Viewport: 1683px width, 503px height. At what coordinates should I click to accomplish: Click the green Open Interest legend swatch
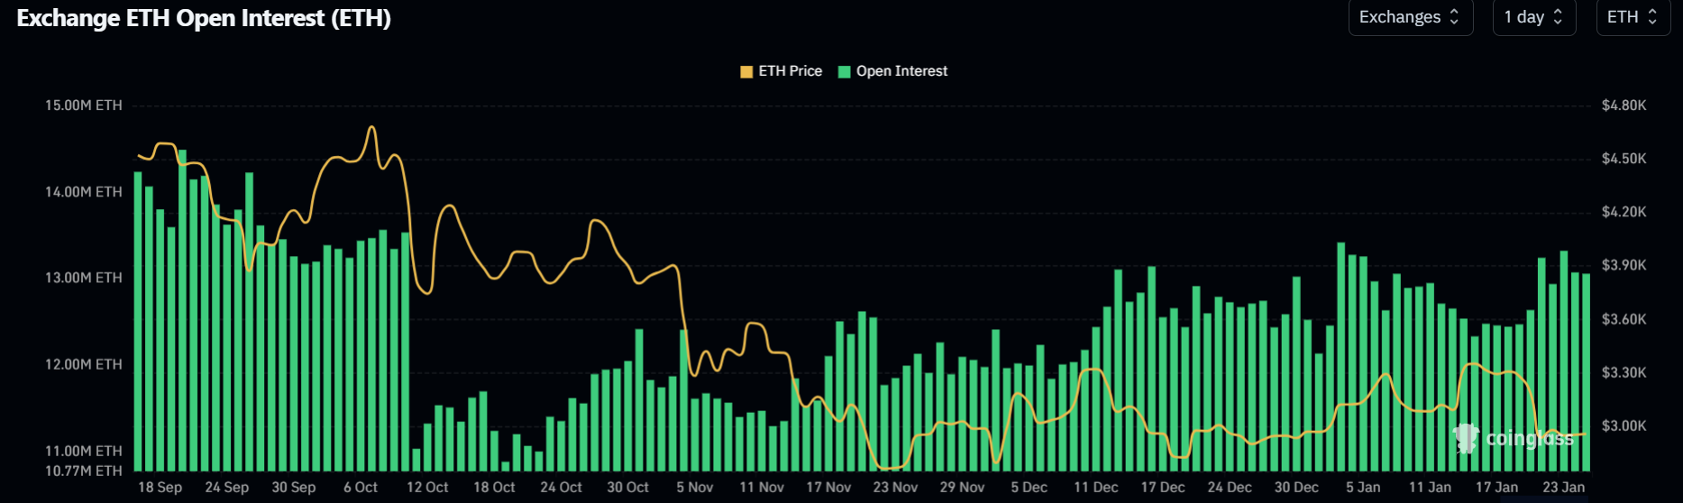tap(845, 72)
